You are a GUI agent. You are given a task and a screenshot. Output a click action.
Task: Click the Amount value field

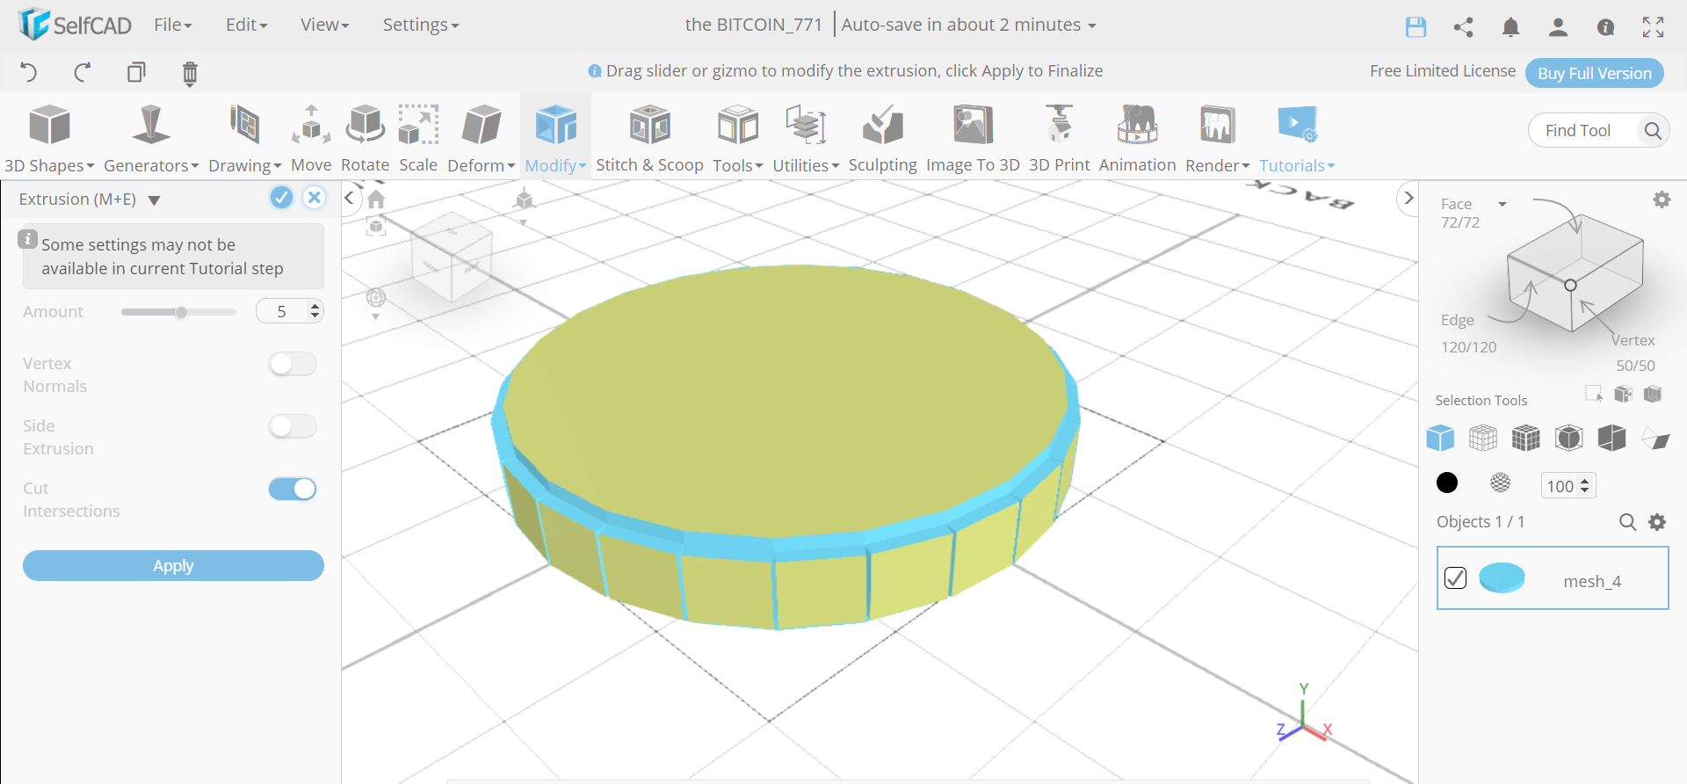tap(290, 311)
